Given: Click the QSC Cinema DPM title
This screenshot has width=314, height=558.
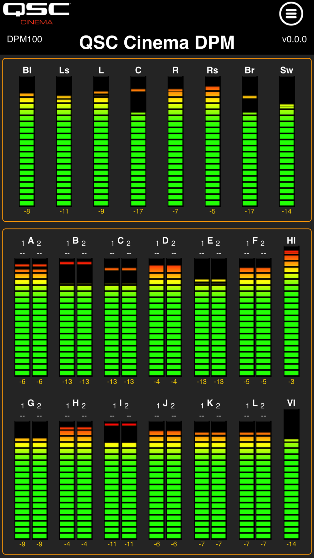Looking at the screenshot, I should click(157, 42).
